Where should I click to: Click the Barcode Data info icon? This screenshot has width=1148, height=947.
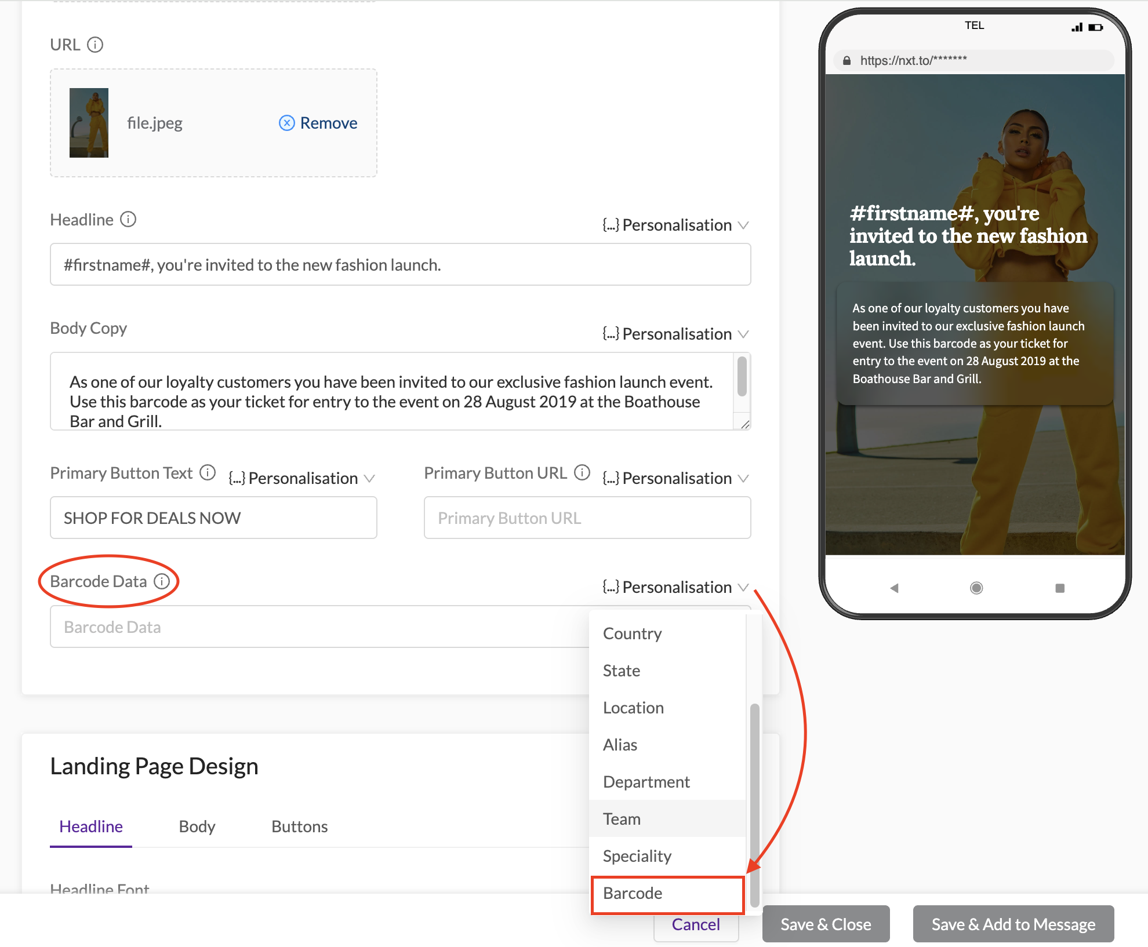(x=162, y=581)
